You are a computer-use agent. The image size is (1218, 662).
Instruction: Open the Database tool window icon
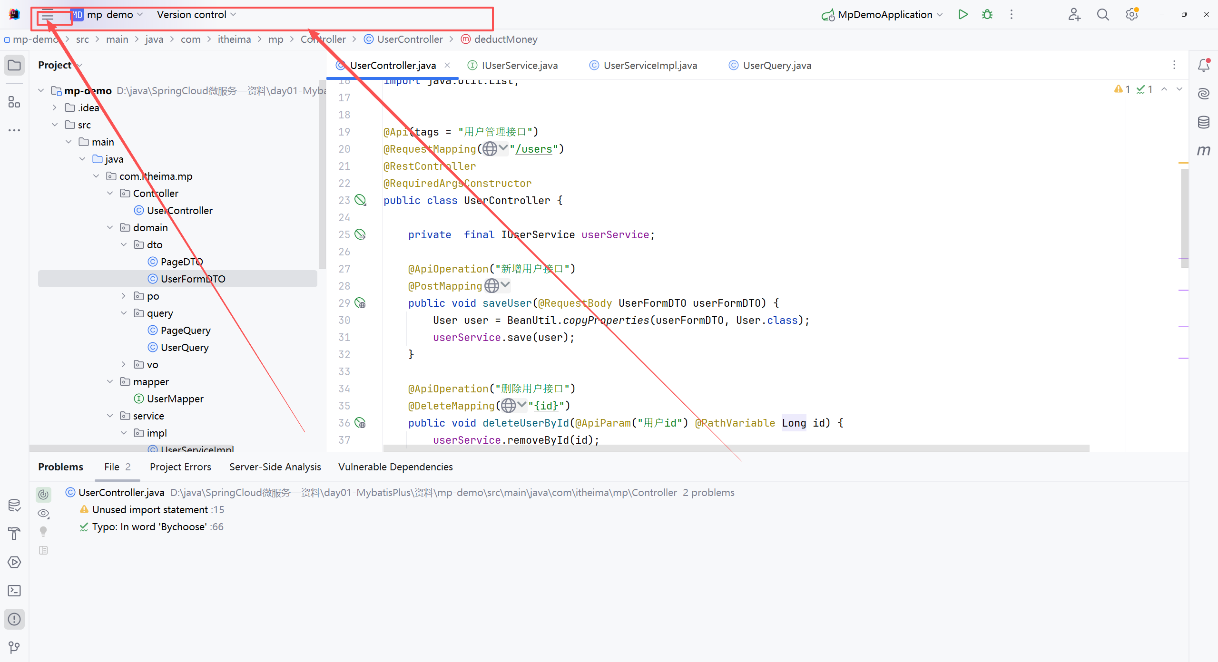click(1203, 122)
